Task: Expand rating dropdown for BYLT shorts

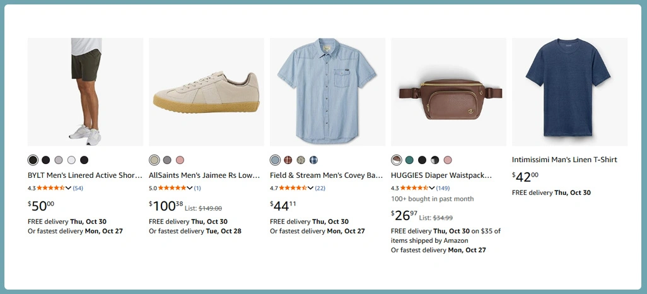Action: pos(69,188)
